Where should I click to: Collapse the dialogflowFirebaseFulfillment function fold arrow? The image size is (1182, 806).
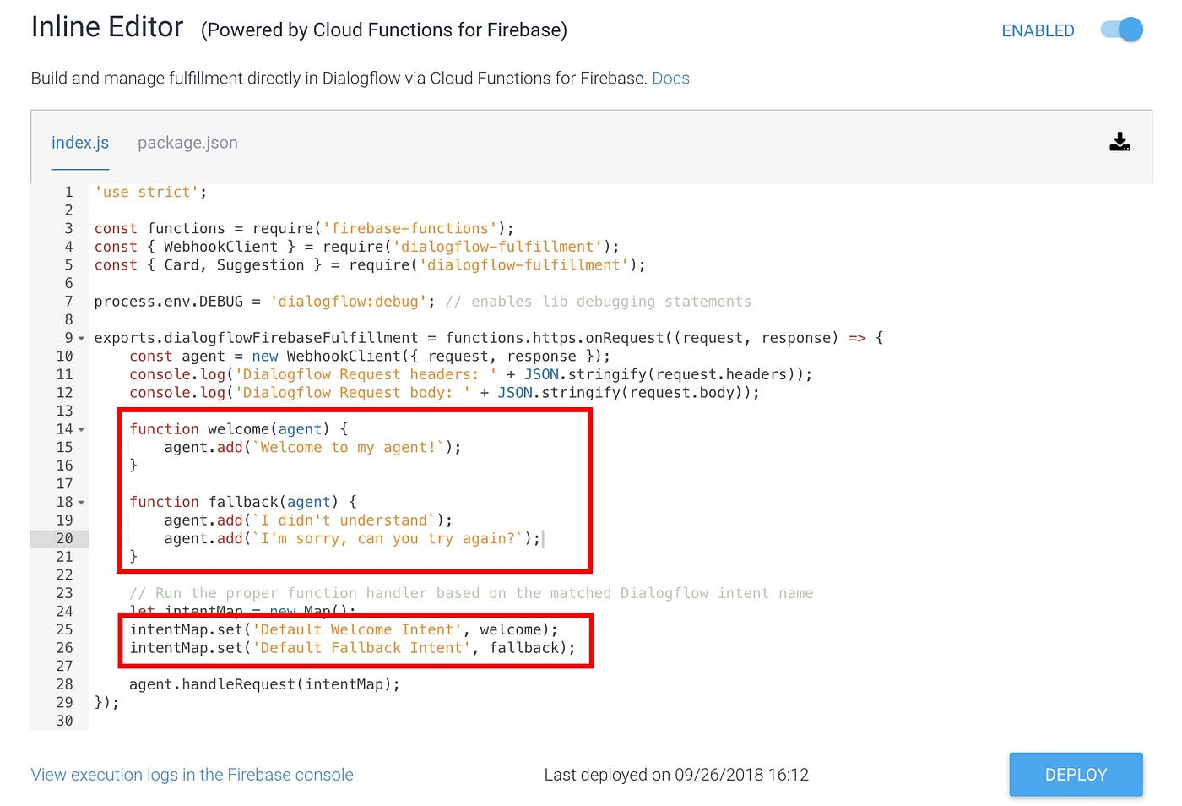[81, 337]
